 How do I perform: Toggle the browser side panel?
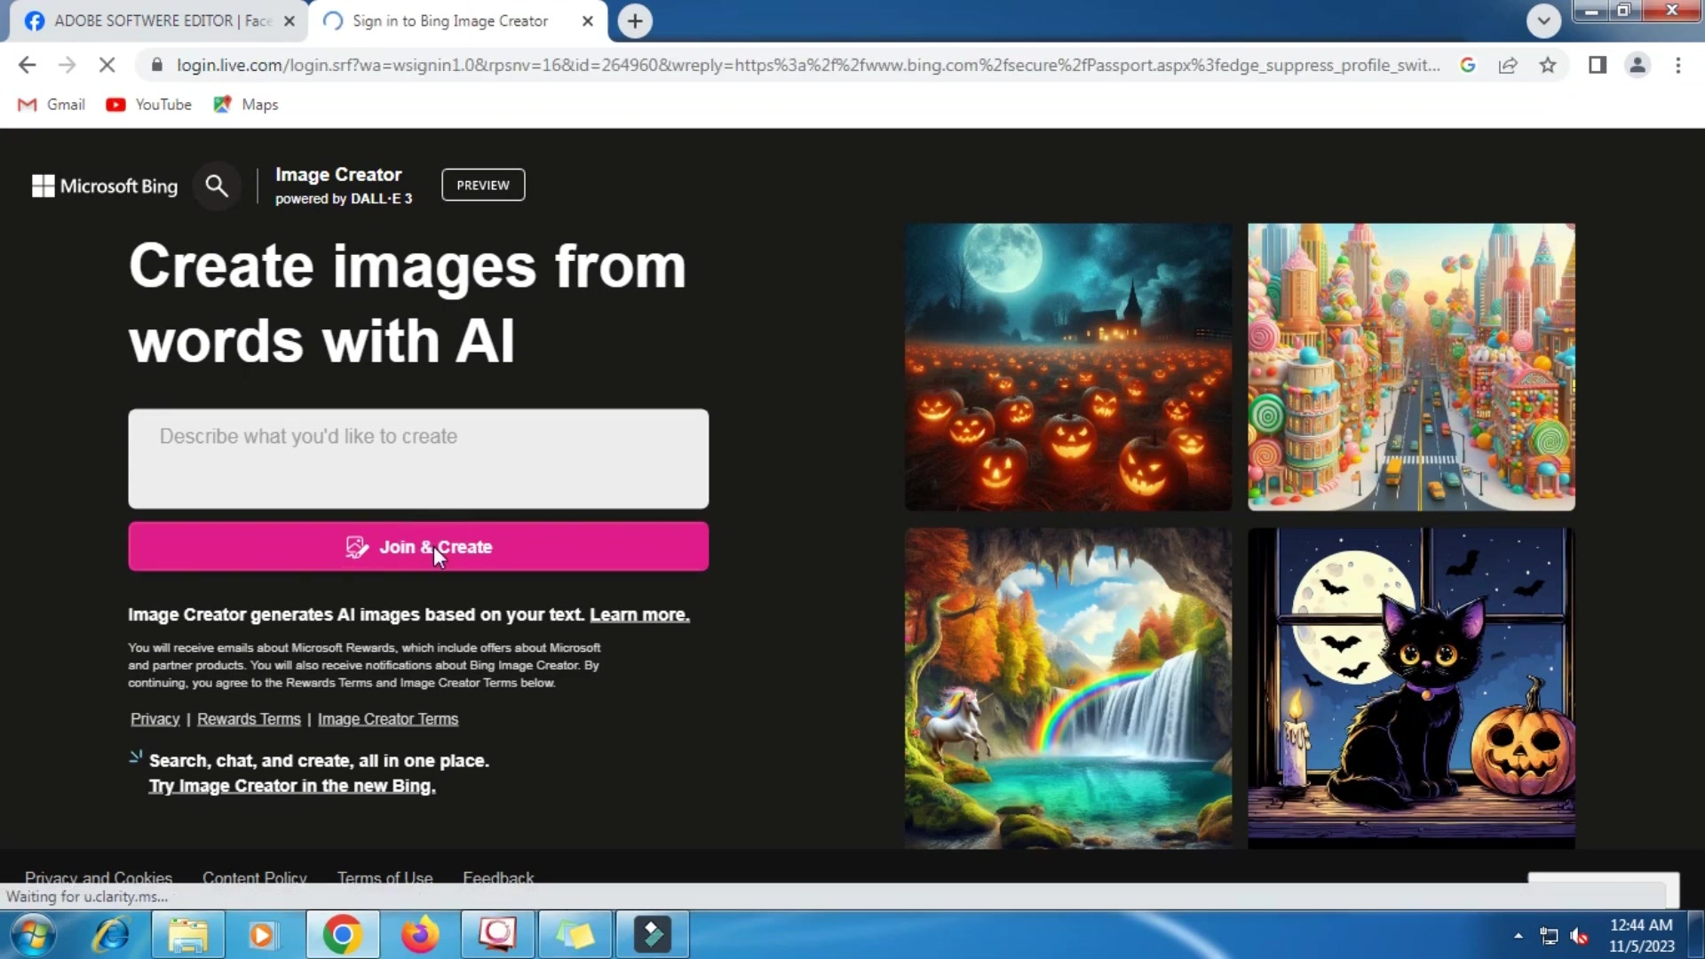(x=1597, y=65)
